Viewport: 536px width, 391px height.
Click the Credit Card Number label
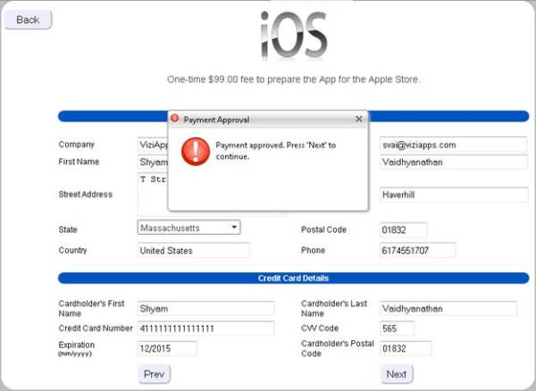click(96, 329)
